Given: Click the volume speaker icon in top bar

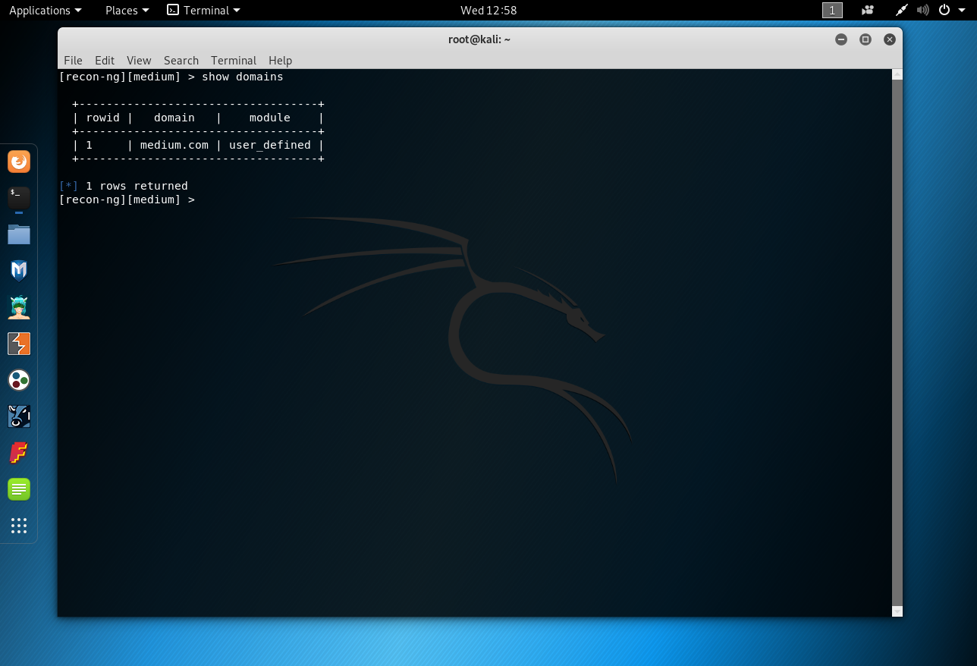Looking at the screenshot, I should (x=922, y=10).
